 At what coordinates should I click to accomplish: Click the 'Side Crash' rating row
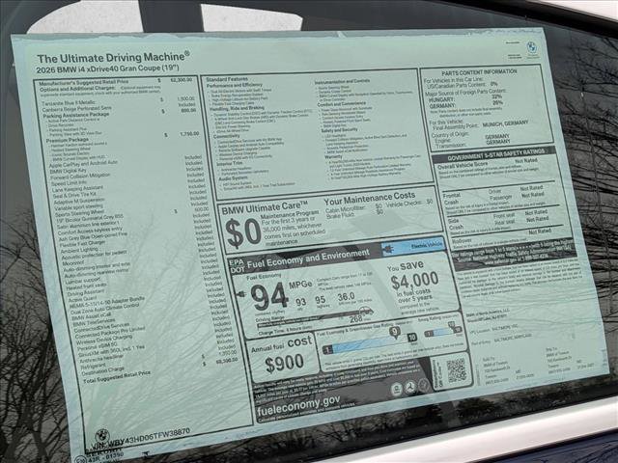pyautogui.click(x=502, y=221)
